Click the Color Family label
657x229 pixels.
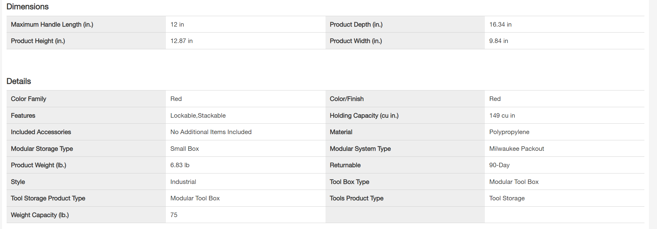[x=28, y=99]
